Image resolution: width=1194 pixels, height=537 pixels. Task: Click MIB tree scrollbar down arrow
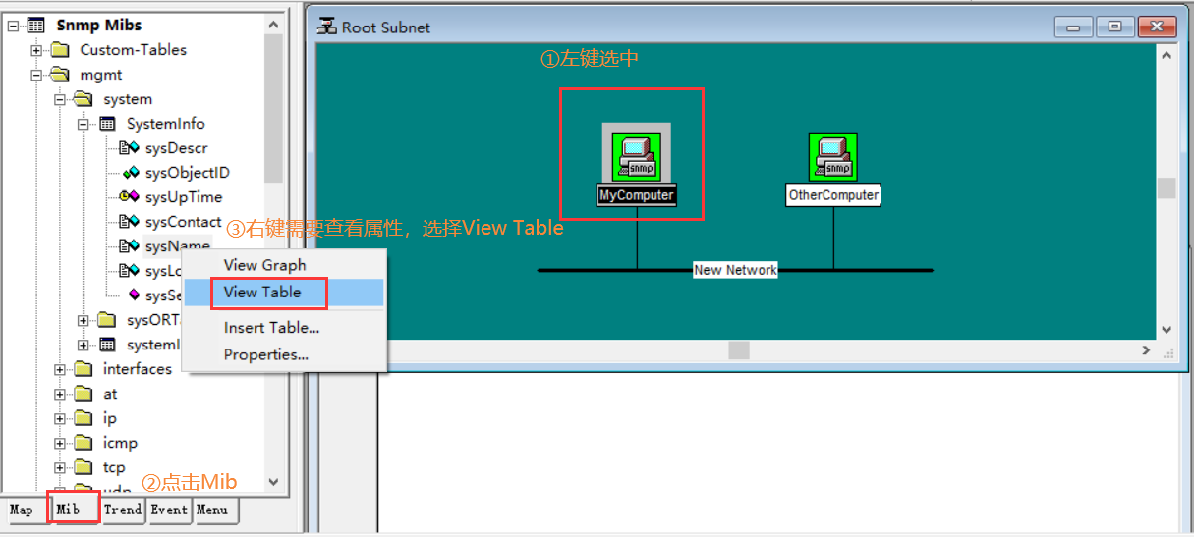point(273,481)
